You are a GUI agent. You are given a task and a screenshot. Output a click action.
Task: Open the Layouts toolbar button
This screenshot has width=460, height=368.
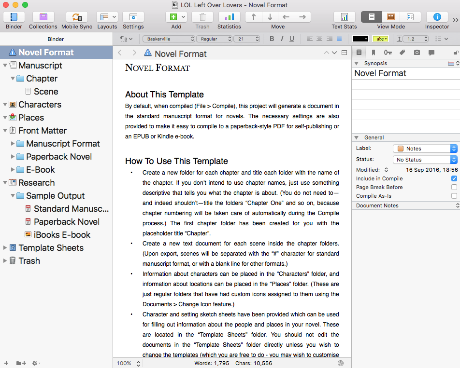coord(107,17)
